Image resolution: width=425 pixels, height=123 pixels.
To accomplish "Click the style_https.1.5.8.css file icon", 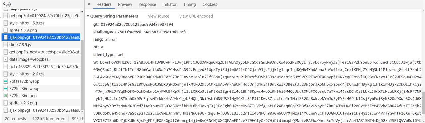I will coord(6,23).
